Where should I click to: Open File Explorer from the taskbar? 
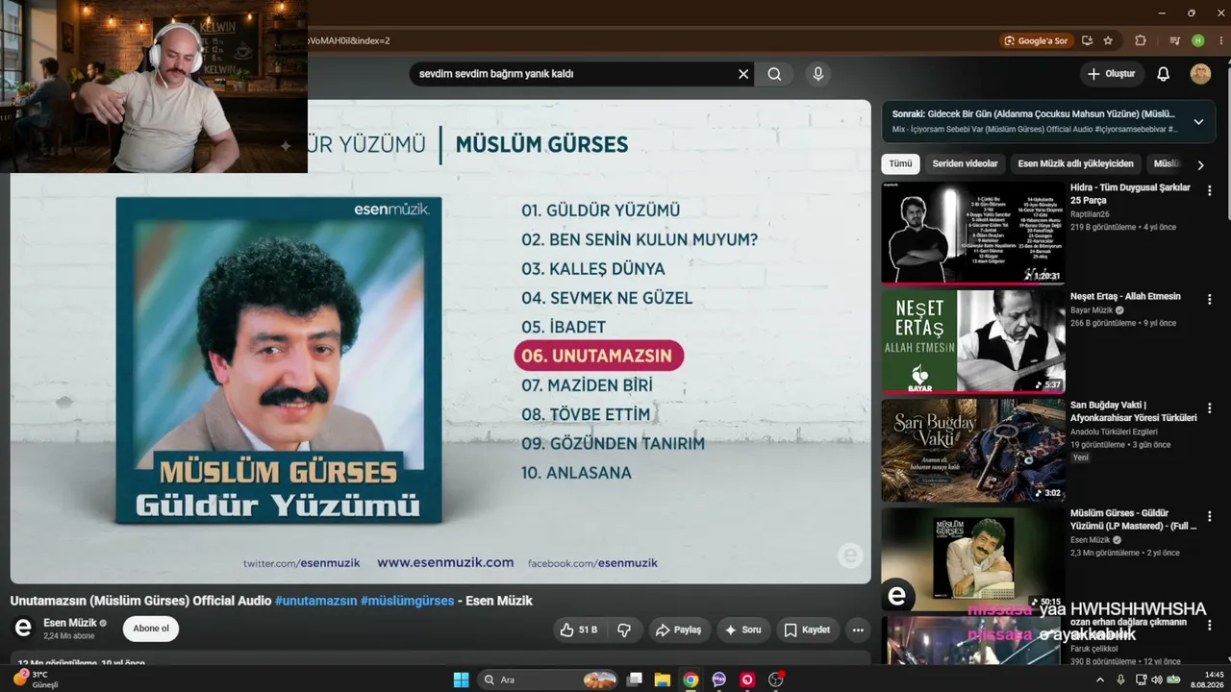[x=662, y=680]
